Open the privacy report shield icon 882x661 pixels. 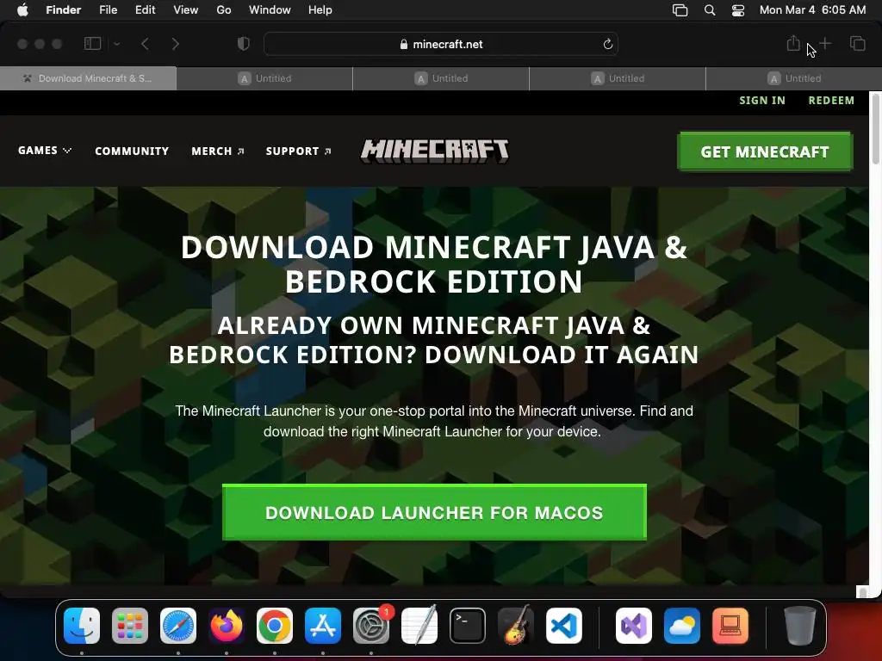243,44
